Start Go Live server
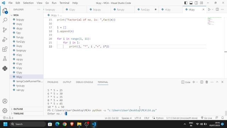This screenshot has width=227, height=128. coord(206,118)
